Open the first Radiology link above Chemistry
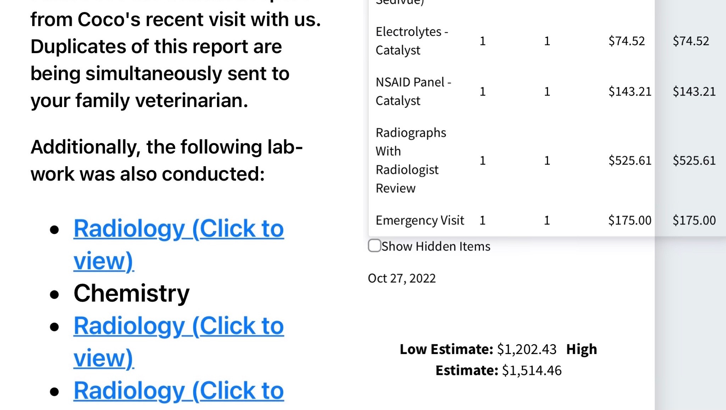The width and height of the screenshot is (726, 410). pos(178,229)
